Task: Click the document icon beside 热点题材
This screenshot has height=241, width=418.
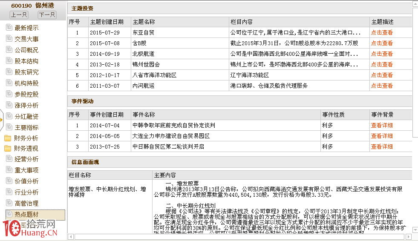Action: tap(9, 214)
